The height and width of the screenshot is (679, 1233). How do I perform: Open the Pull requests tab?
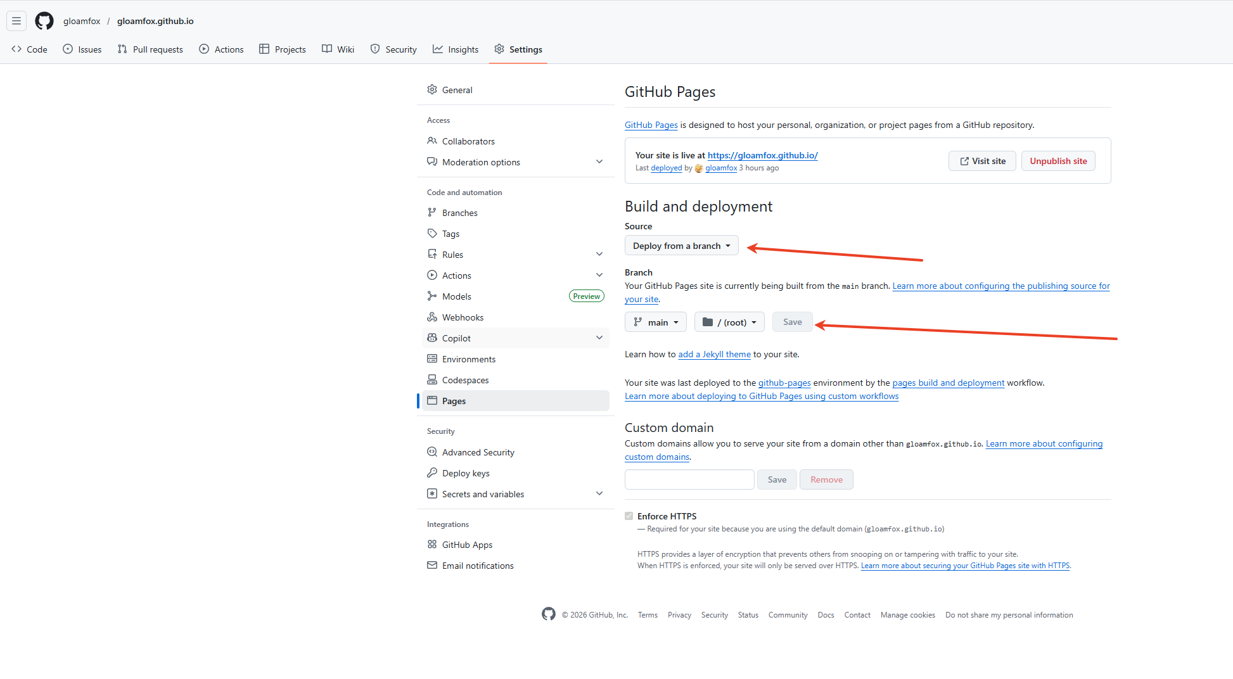coord(150,49)
